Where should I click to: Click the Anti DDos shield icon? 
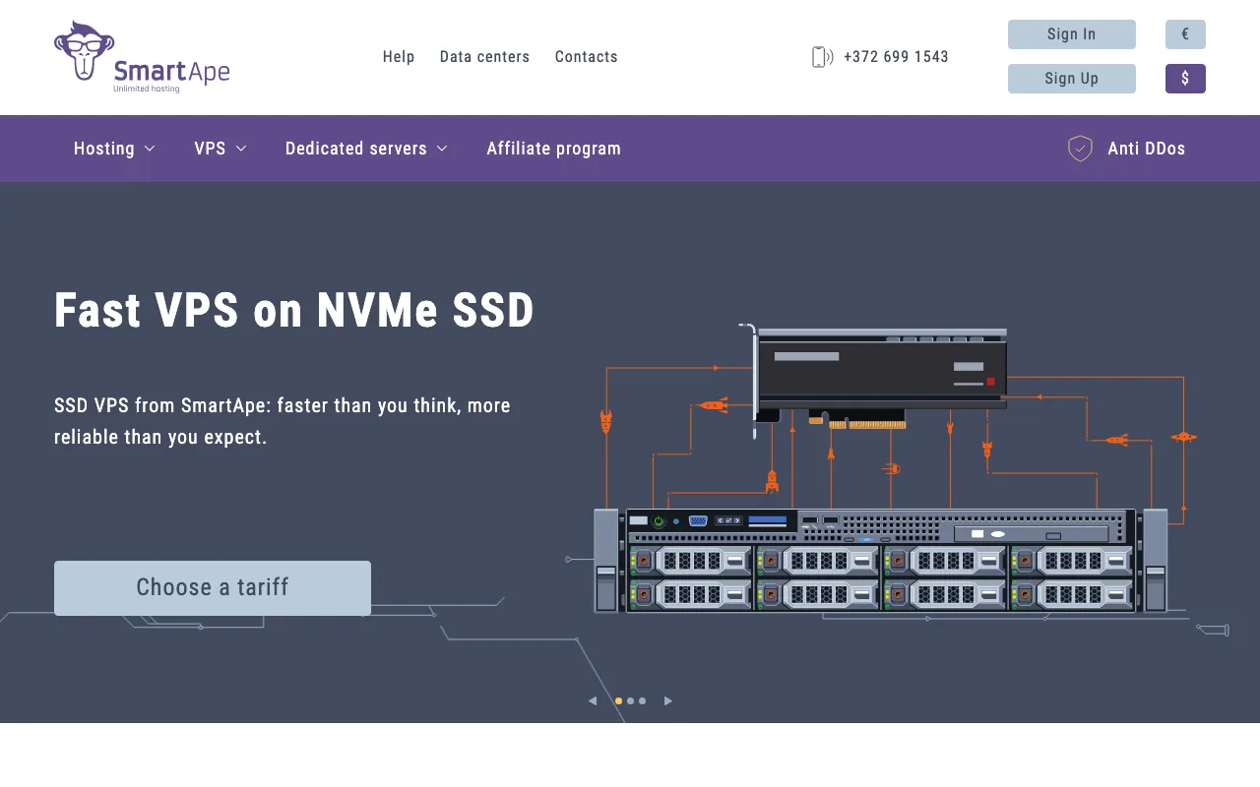tap(1080, 149)
